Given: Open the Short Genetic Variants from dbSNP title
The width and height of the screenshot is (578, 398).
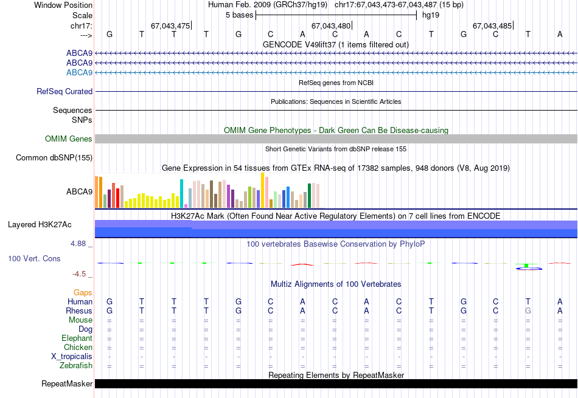Looking at the screenshot, I should [x=336, y=149].
